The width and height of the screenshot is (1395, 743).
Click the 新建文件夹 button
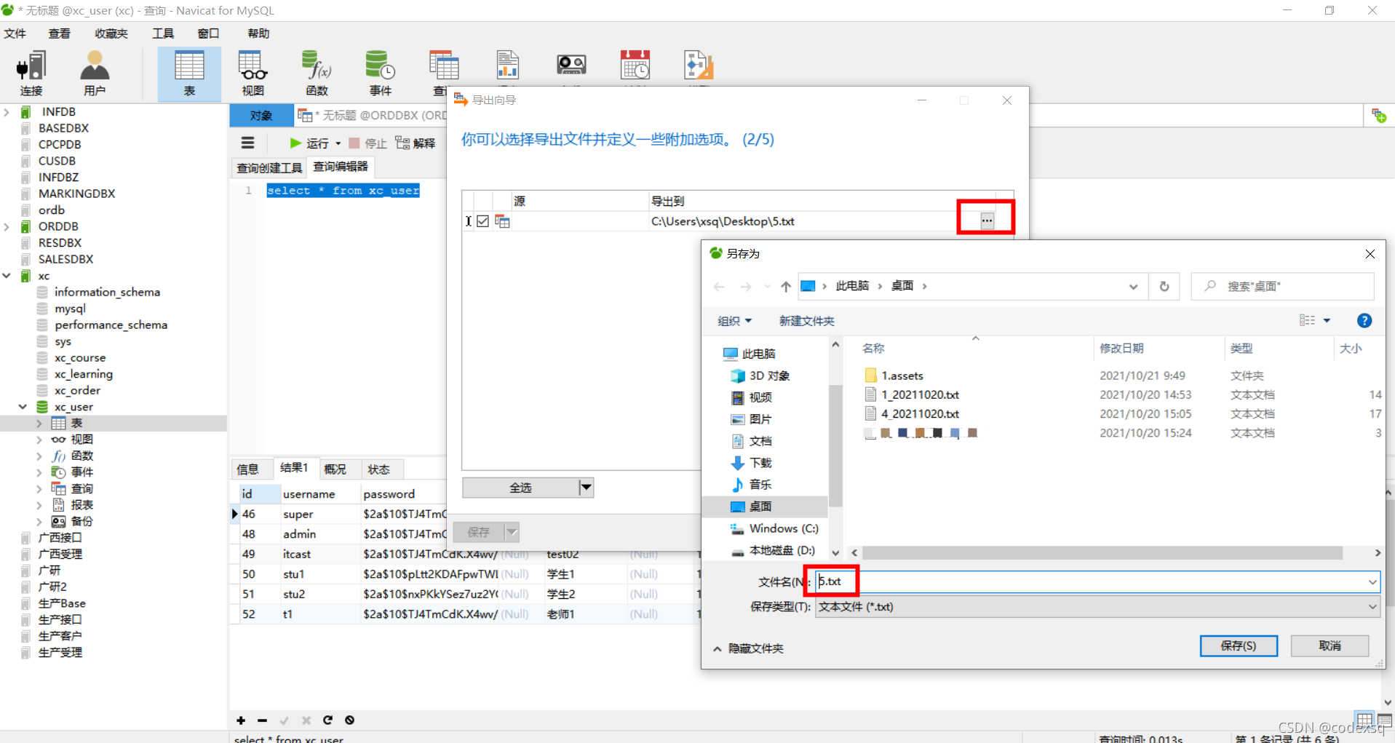[806, 320]
